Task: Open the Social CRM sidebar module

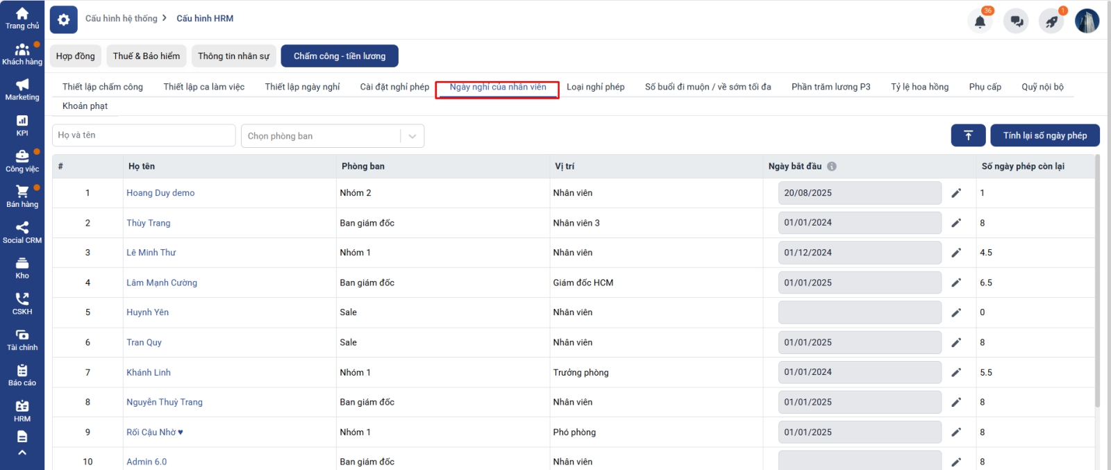Action: click(22, 233)
